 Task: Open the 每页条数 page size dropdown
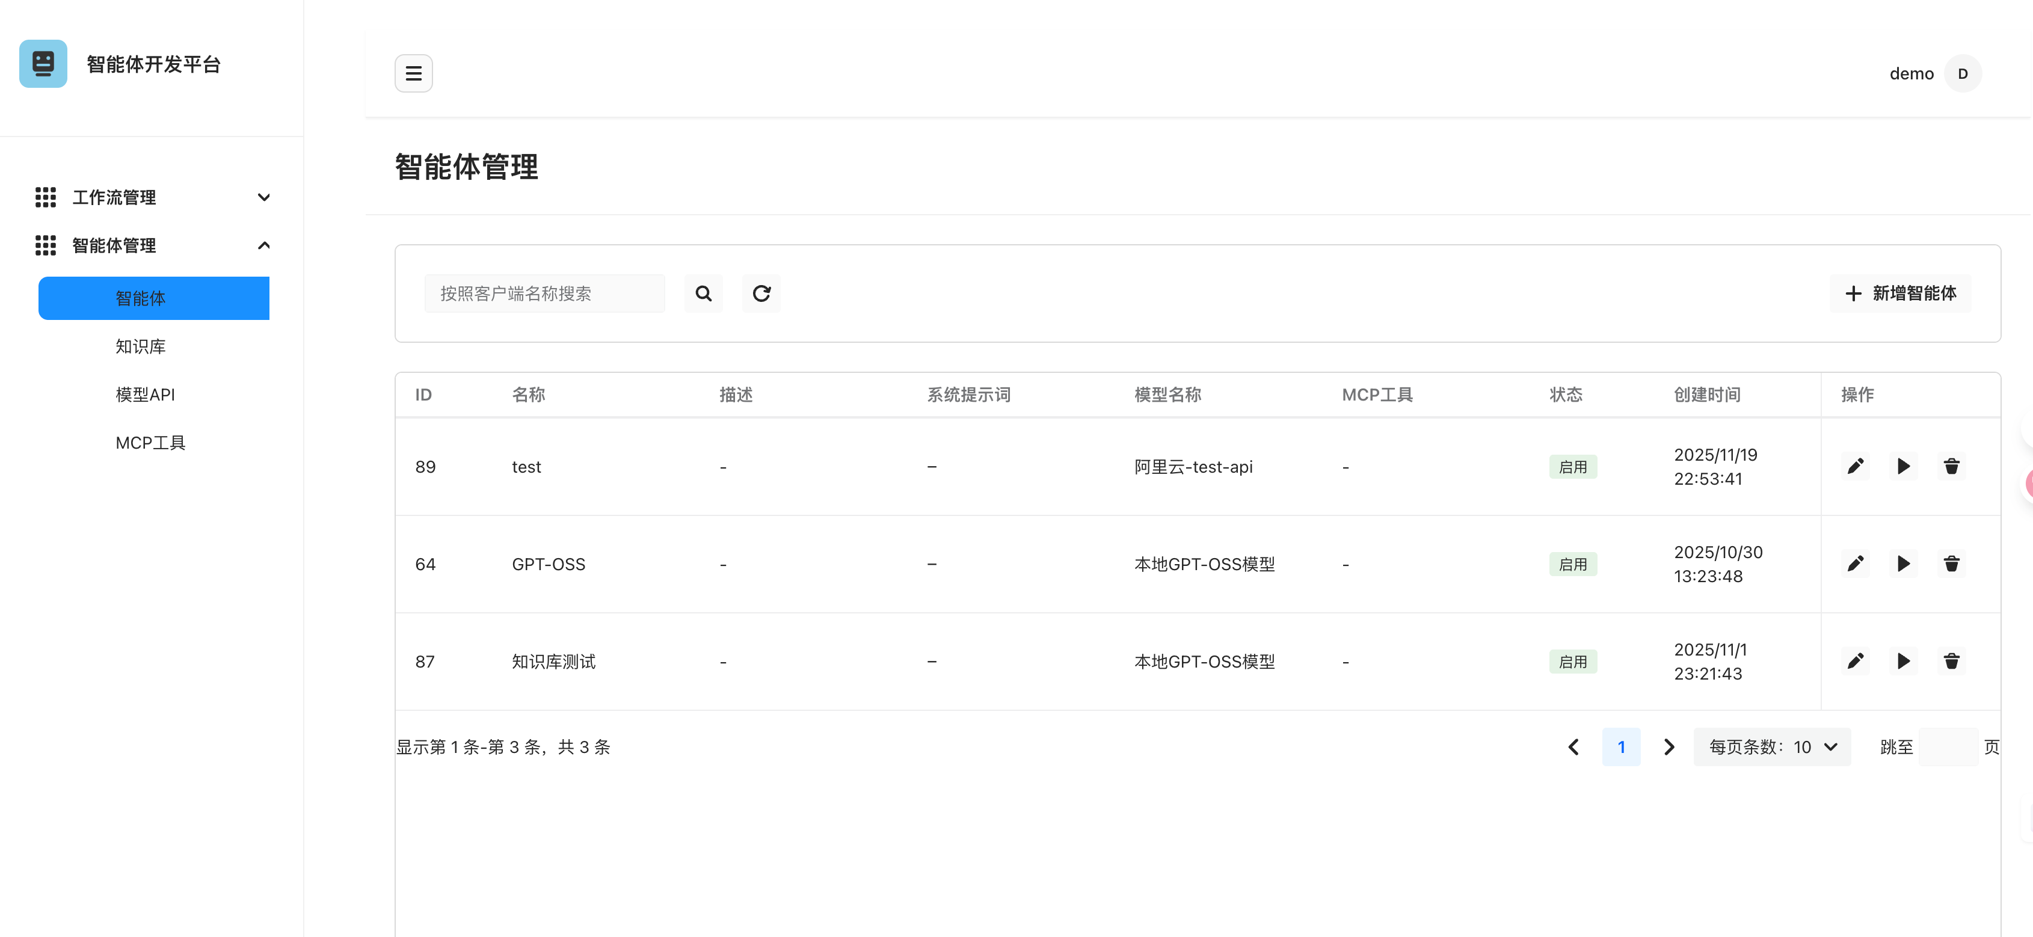pos(1772,747)
